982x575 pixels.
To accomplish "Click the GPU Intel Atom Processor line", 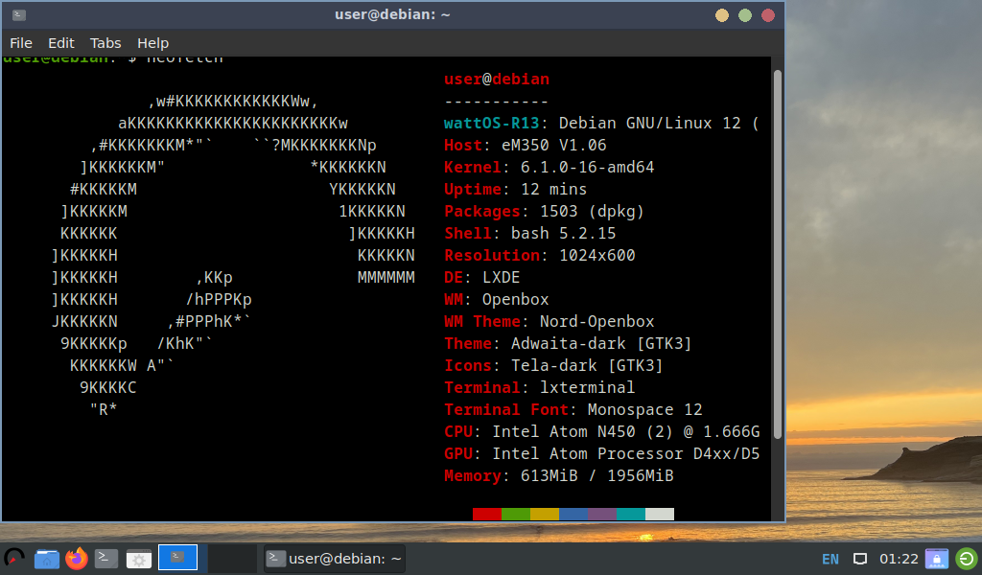I will point(602,453).
